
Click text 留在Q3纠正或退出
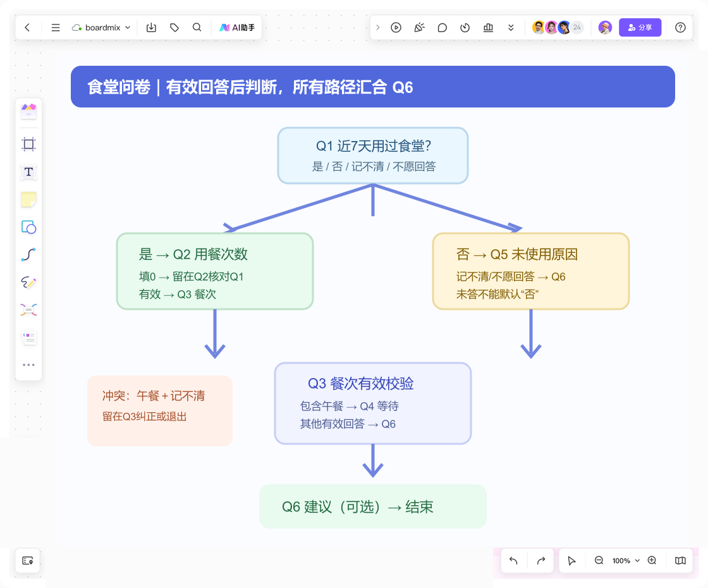tap(145, 417)
